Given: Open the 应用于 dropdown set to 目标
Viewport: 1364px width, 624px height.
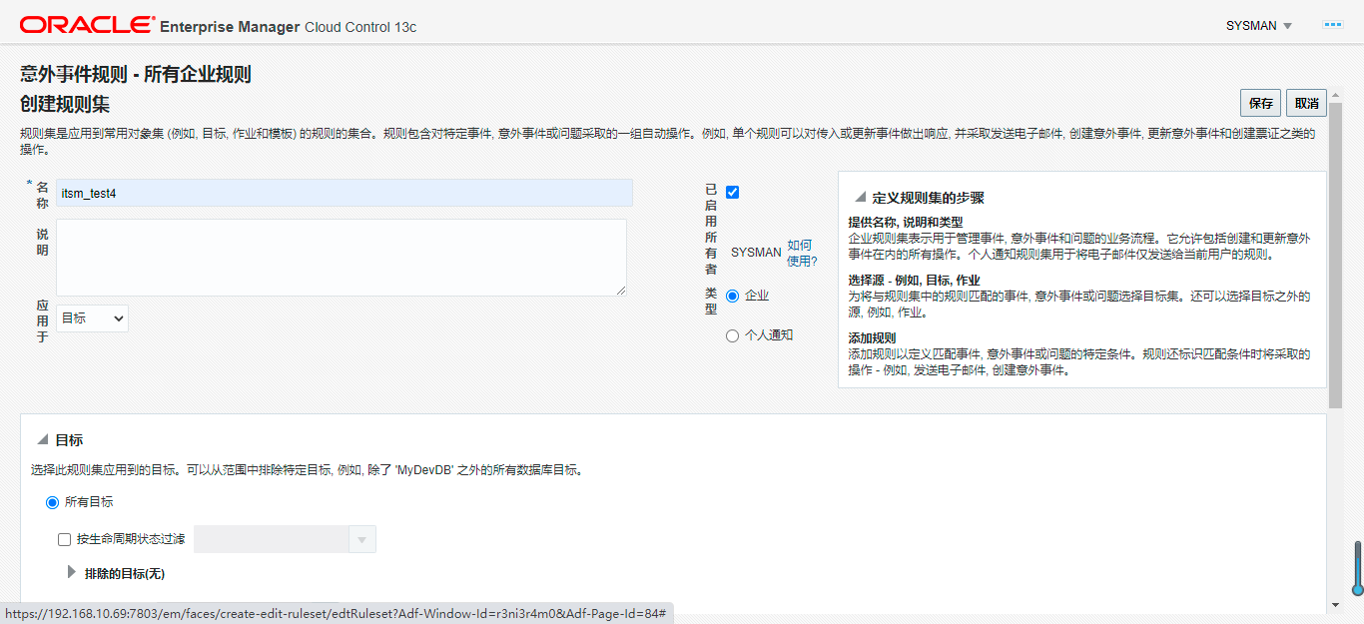Looking at the screenshot, I should pos(92,318).
